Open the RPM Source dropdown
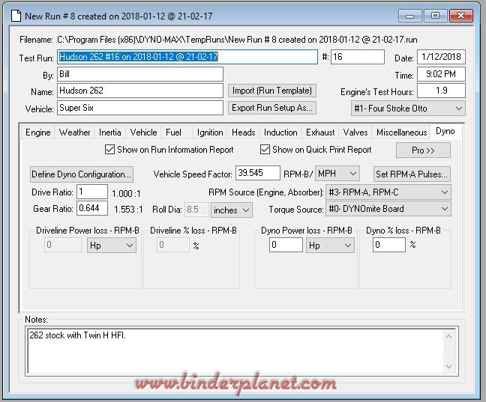 pos(388,192)
